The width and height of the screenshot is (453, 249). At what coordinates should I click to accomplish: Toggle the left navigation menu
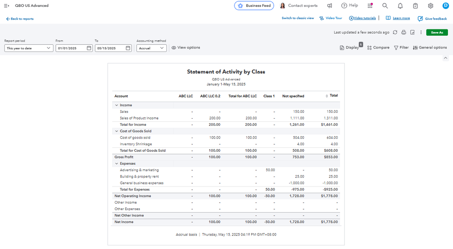click(x=6, y=6)
